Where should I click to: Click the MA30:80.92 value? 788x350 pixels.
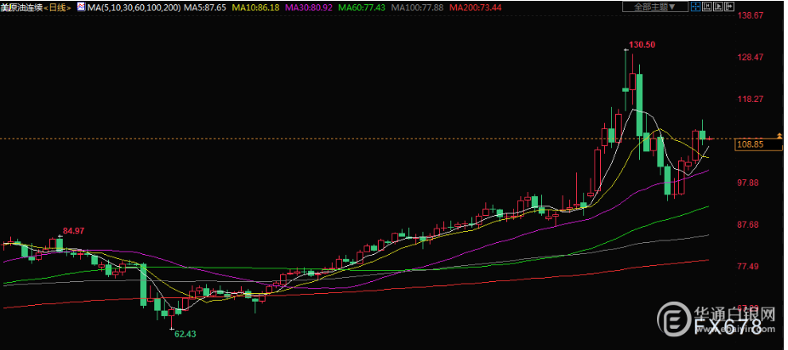coord(309,8)
